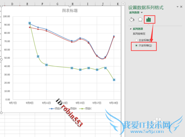
Task: Select column header D
Action: coord(12,4)
